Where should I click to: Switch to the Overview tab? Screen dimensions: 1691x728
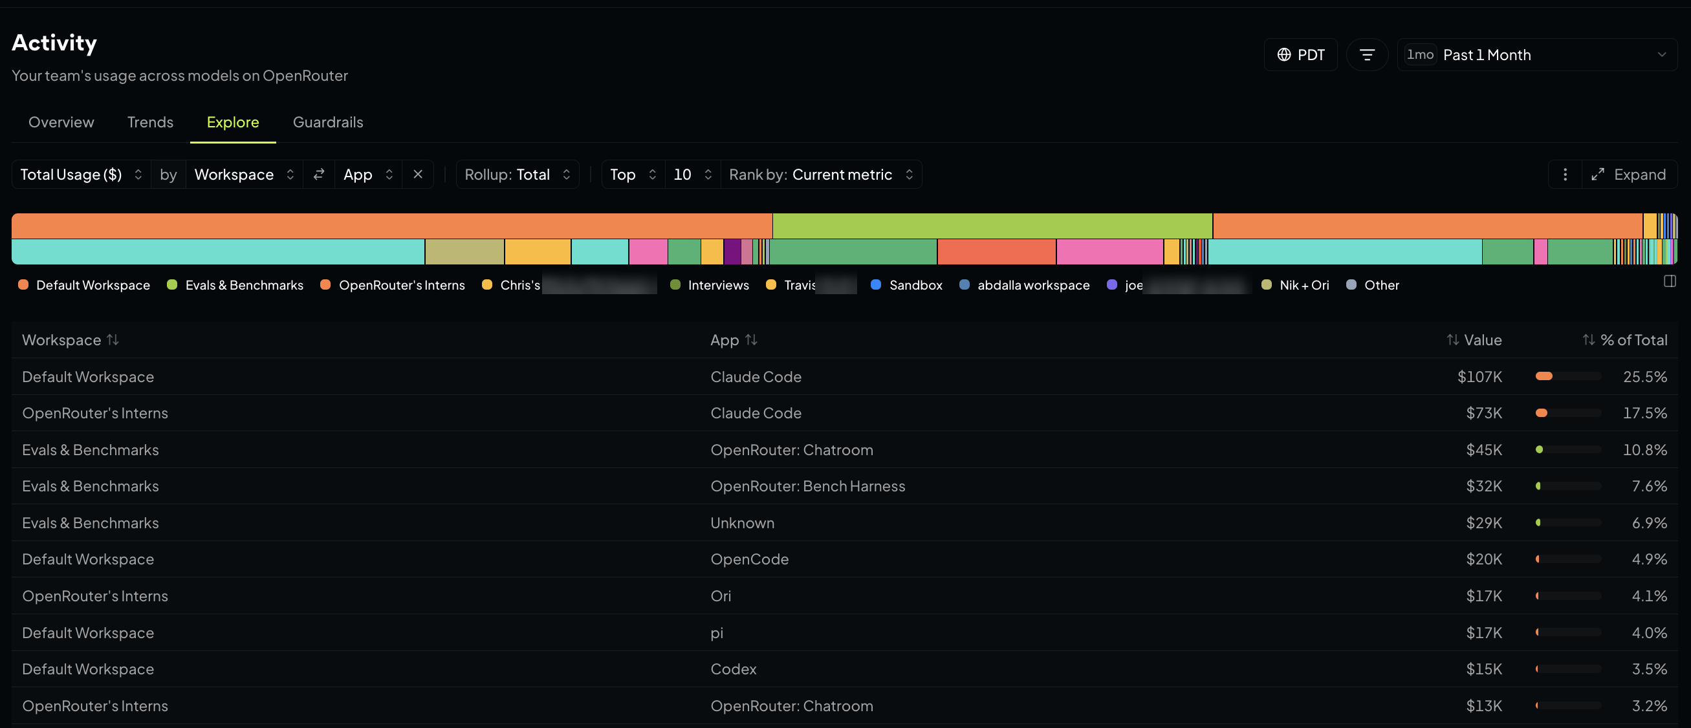[x=61, y=122]
